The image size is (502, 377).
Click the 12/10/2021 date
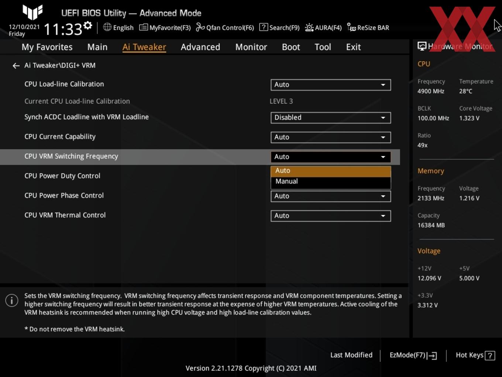(x=24, y=27)
